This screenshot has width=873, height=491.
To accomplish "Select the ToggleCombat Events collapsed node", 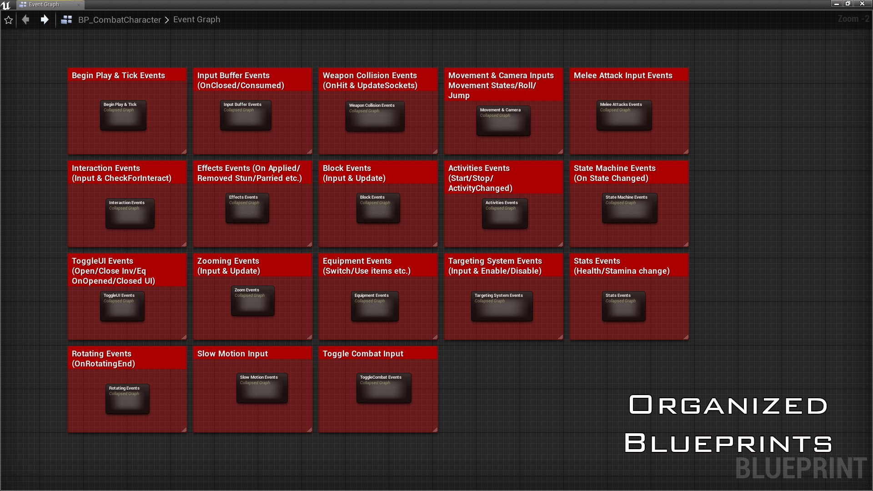I will [383, 388].
